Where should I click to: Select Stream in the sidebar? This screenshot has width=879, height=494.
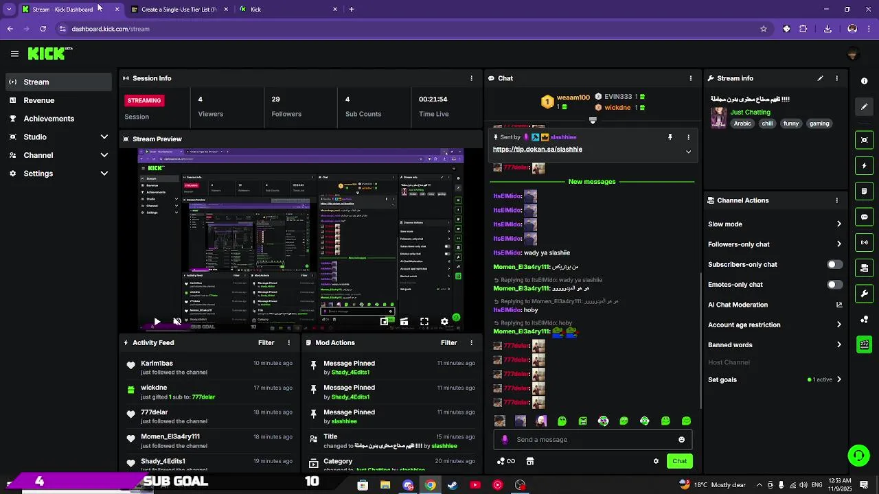(x=58, y=82)
